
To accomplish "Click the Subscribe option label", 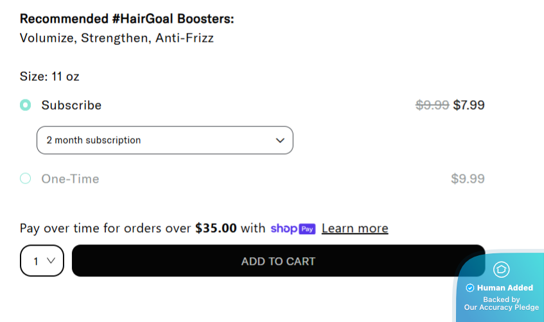I will (71, 105).
